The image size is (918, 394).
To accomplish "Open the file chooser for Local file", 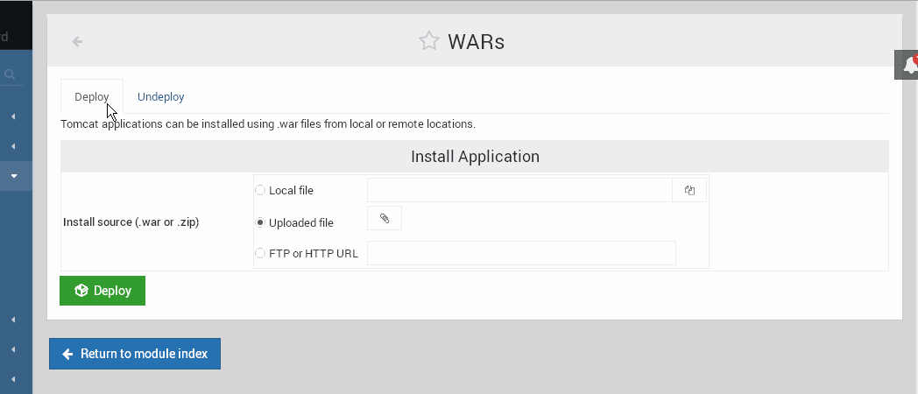I will tap(689, 190).
